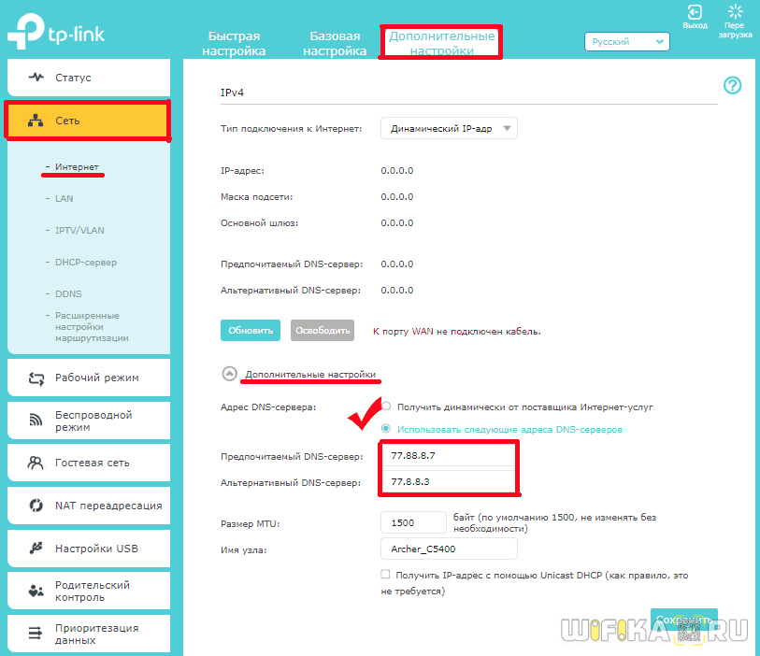Select the DHCP-сервер submenu item

pos(86,262)
